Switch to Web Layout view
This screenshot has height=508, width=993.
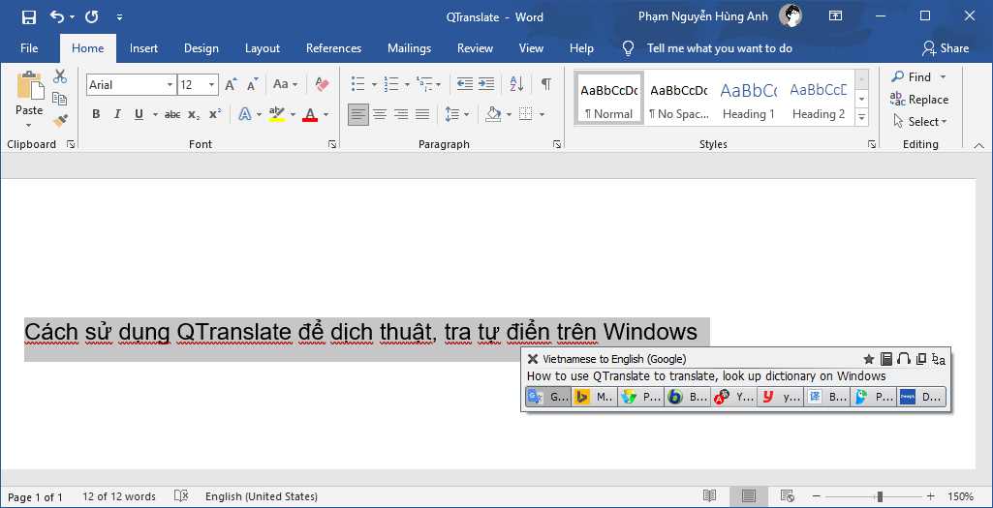788,496
